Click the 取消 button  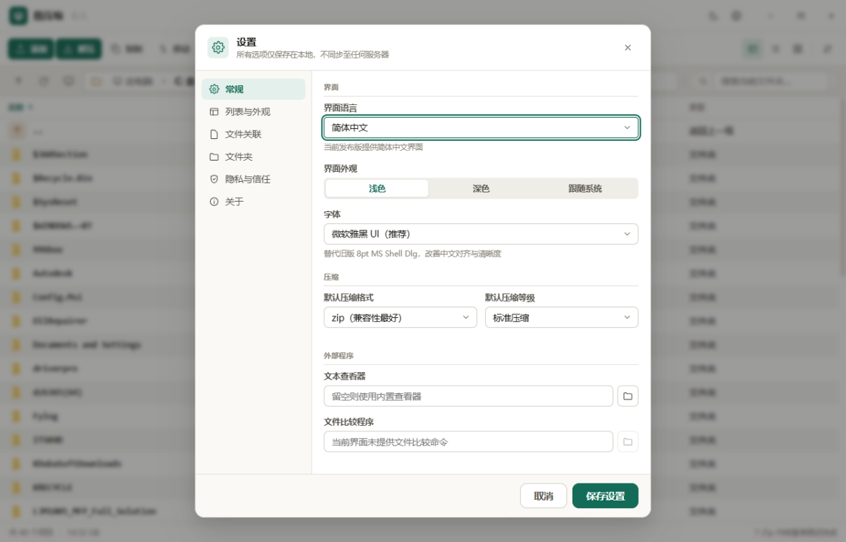[544, 495]
